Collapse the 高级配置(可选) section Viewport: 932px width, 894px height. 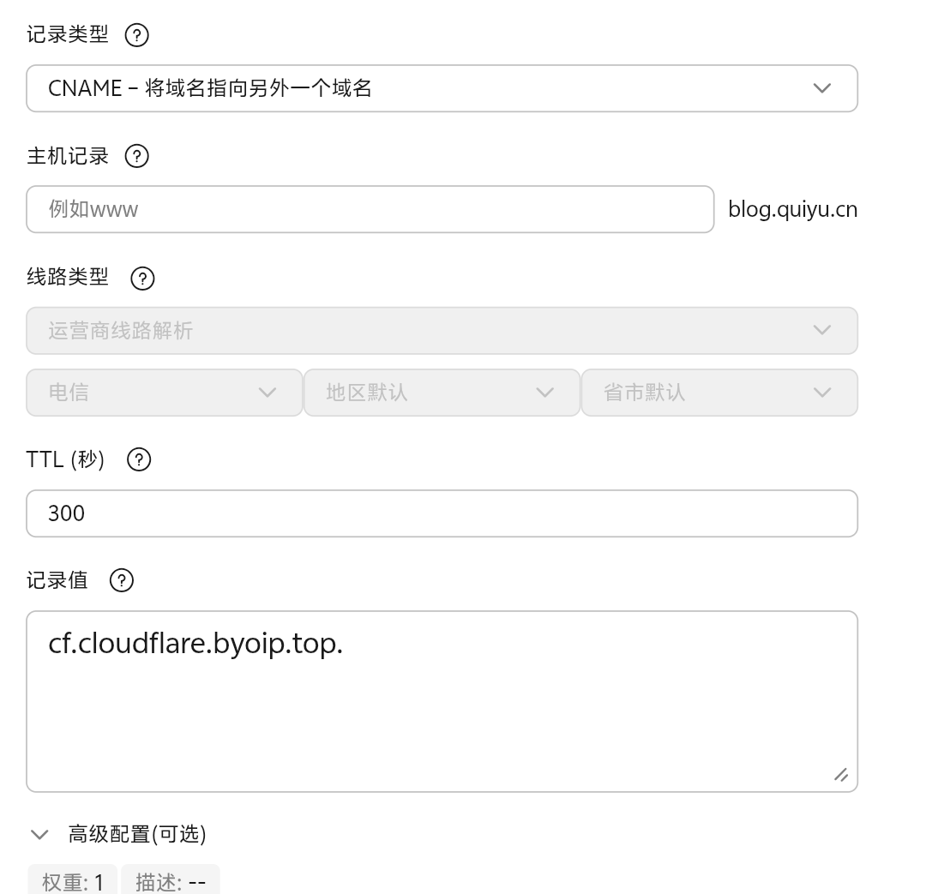tap(137, 833)
